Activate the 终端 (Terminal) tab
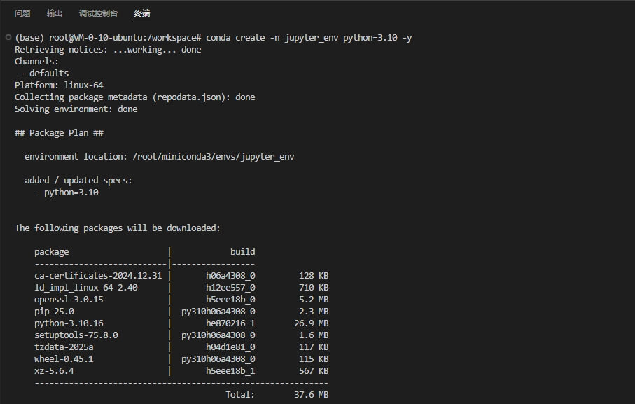This screenshot has height=404, width=635. point(142,13)
